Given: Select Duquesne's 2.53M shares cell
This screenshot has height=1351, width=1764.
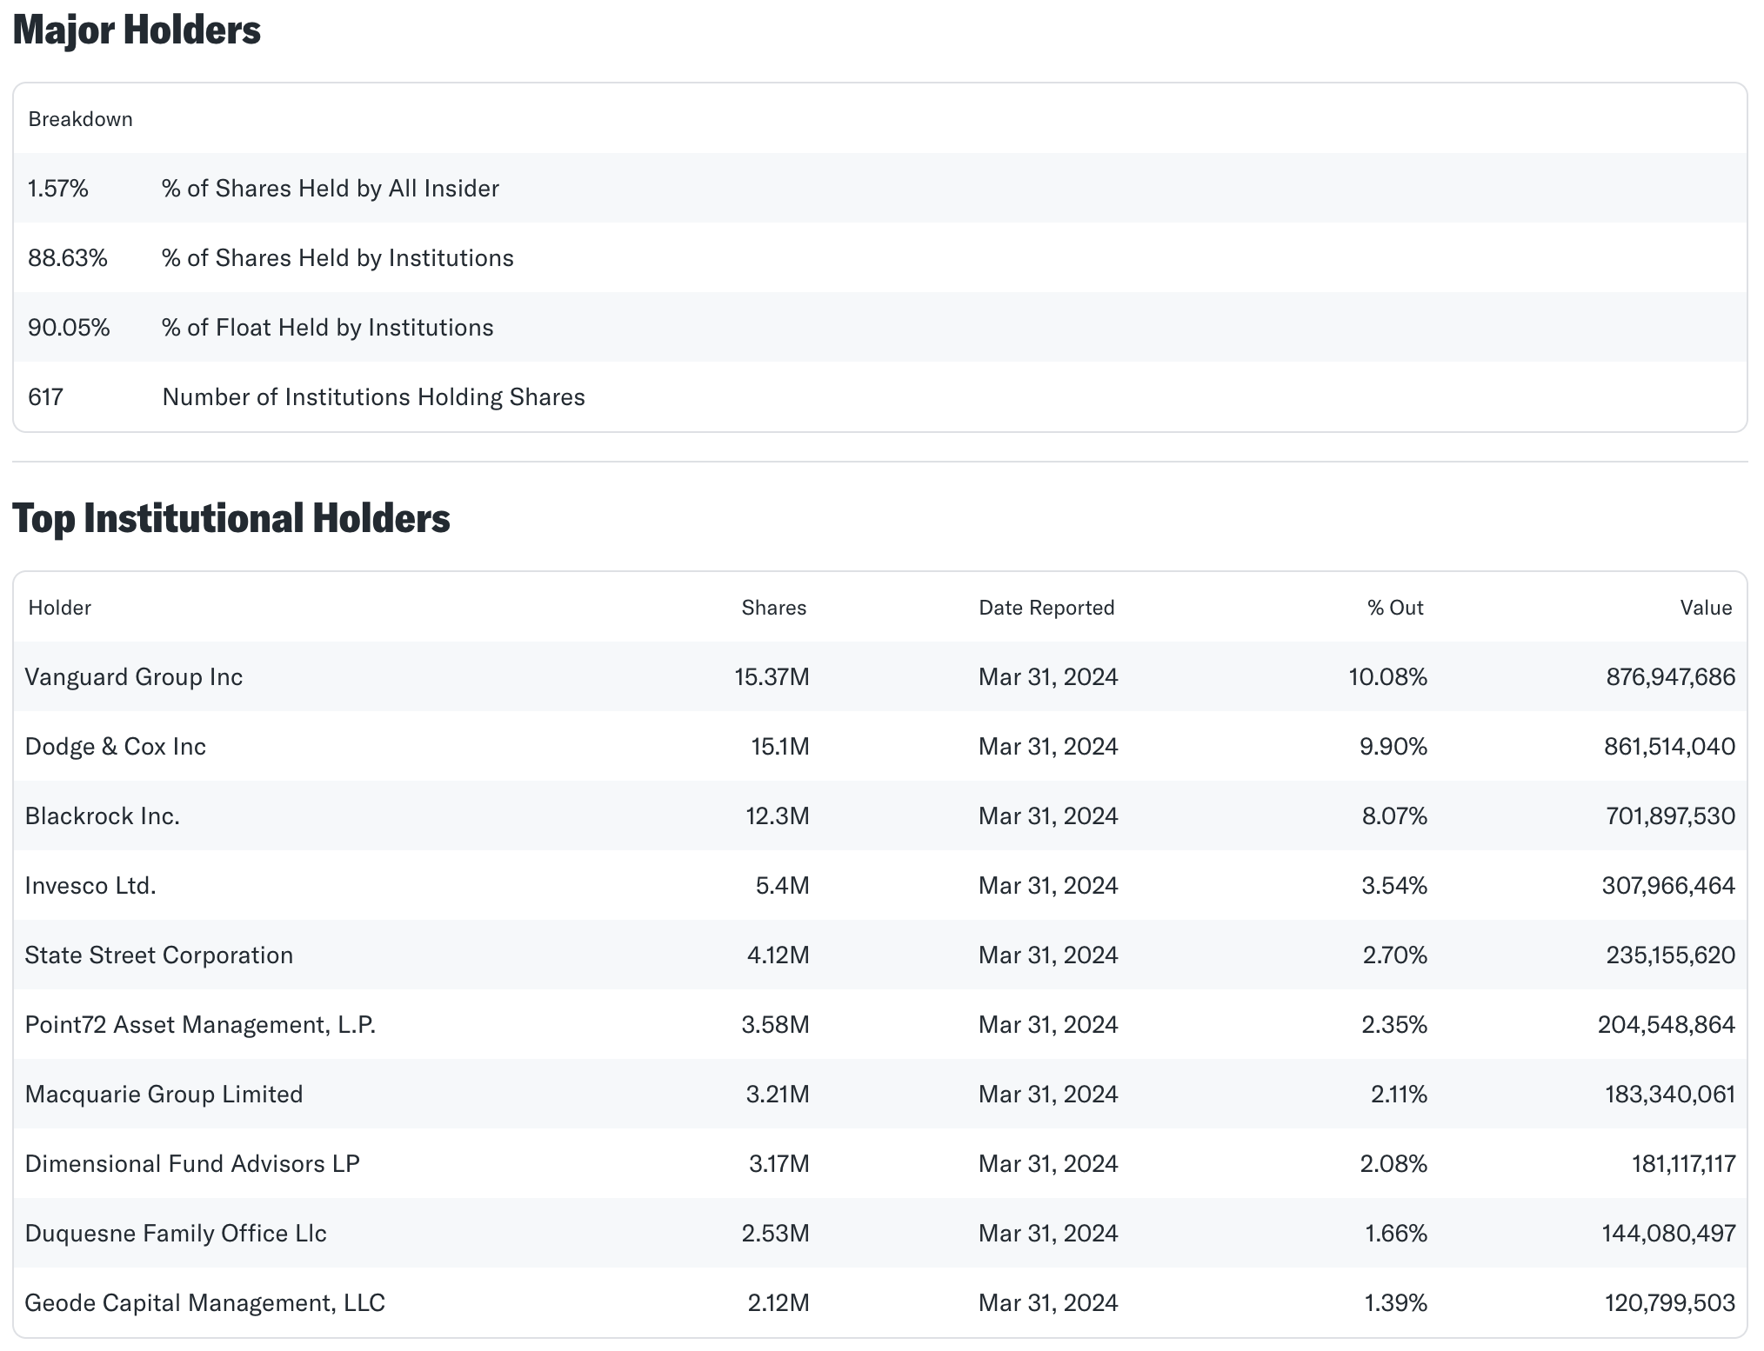Looking at the screenshot, I should pos(776,1234).
